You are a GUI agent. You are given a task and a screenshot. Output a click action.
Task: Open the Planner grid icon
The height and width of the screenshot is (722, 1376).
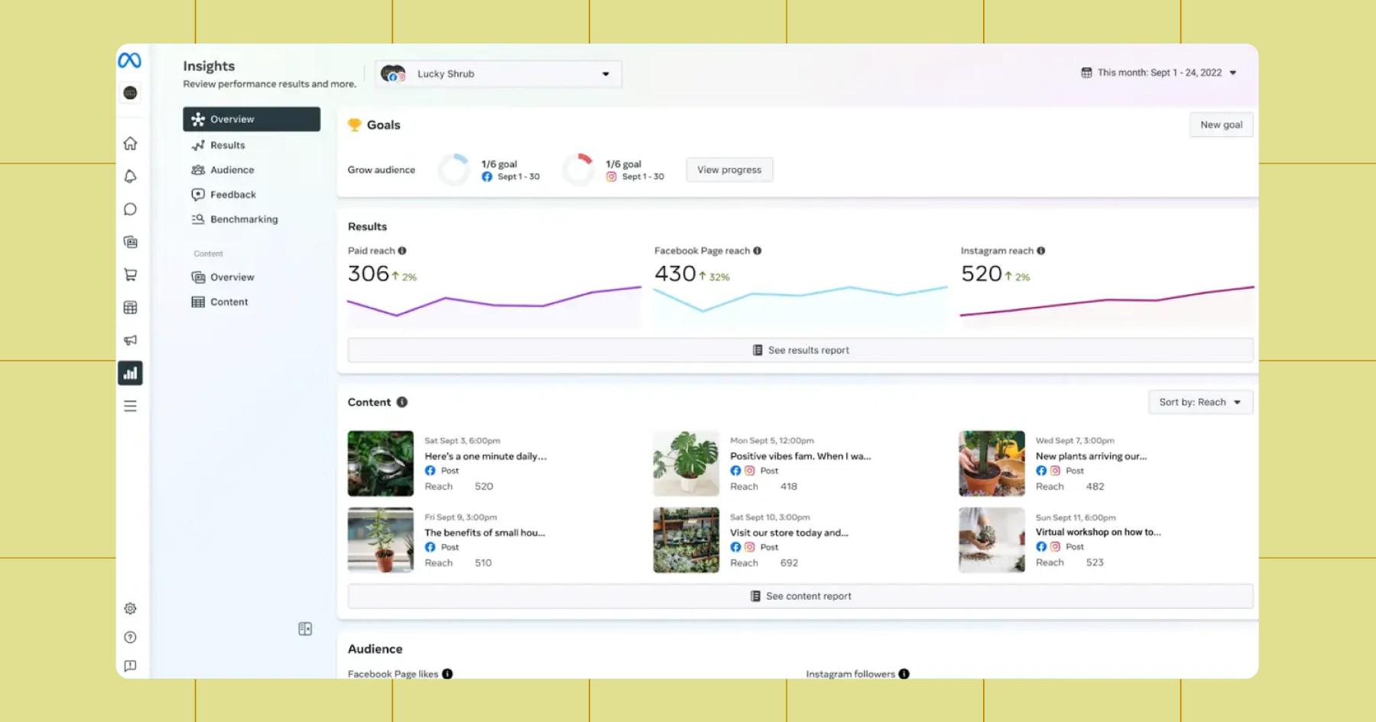coord(131,308)
